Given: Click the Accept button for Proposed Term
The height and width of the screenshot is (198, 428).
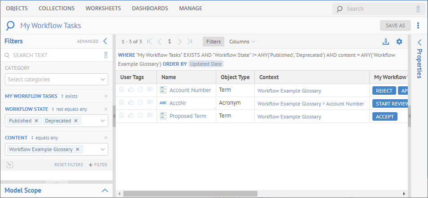Looking at the screenshot, I should (384, 116).
